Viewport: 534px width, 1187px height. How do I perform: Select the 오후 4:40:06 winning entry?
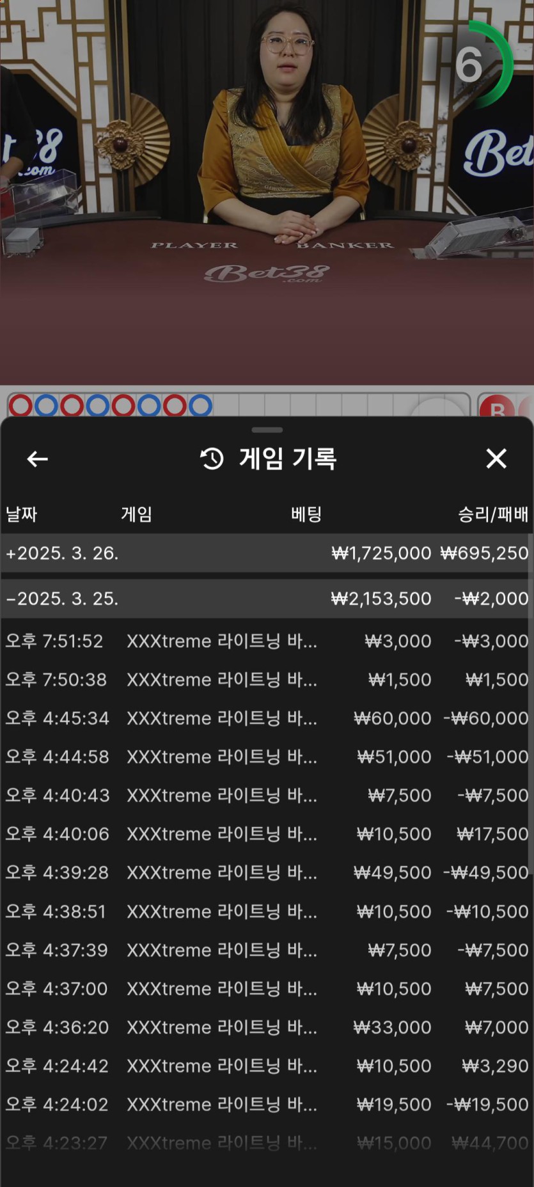tap(267, 834)
